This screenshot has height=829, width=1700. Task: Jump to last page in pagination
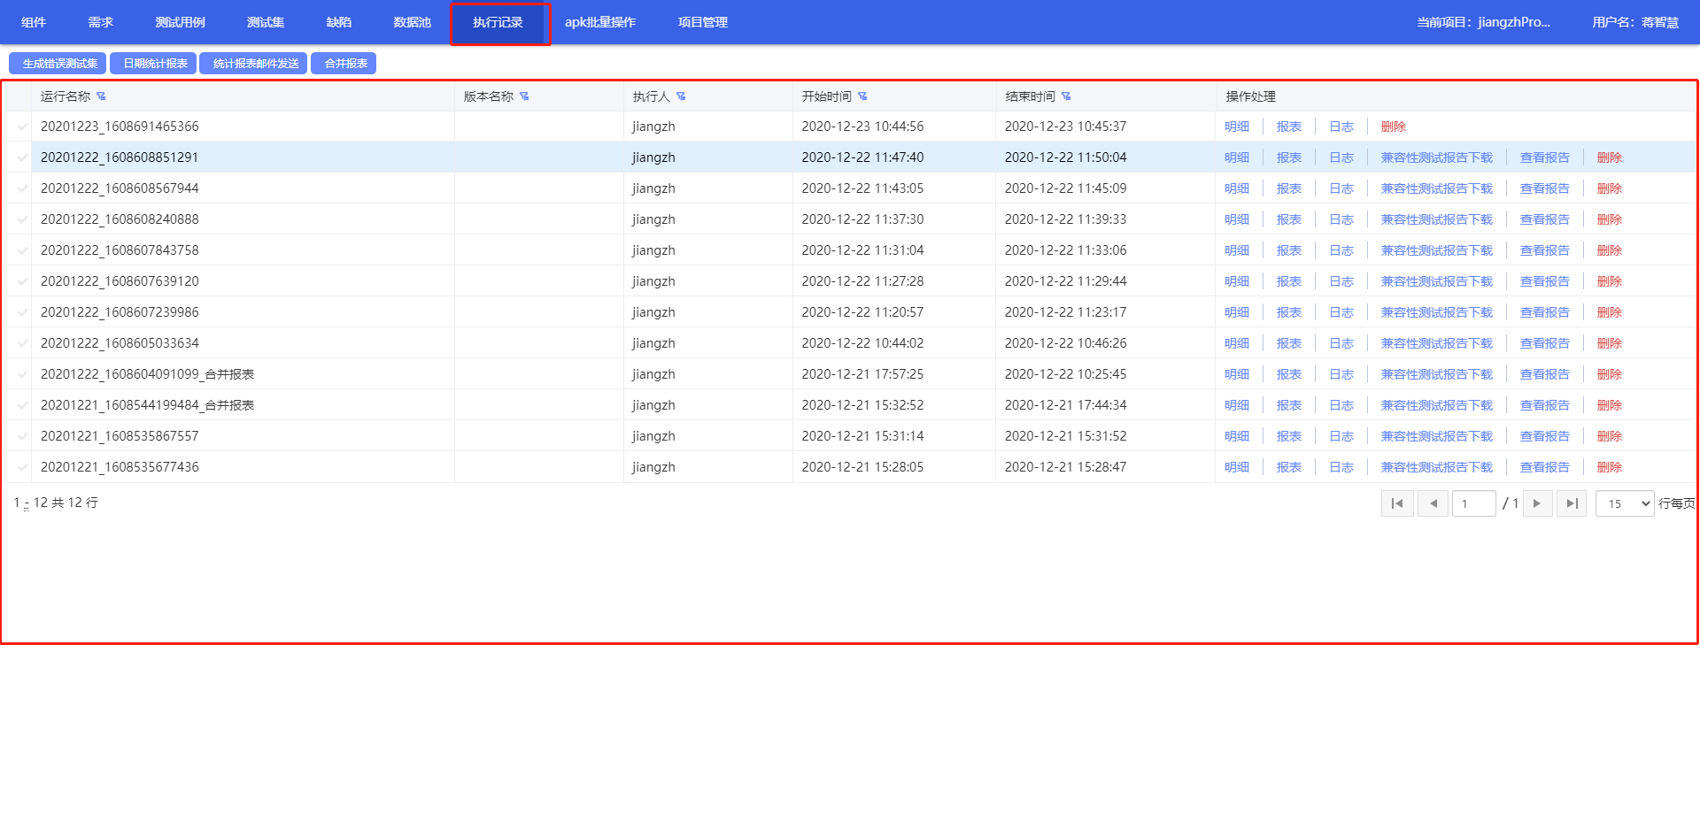pyautogui.click(x=1572, y=503)
